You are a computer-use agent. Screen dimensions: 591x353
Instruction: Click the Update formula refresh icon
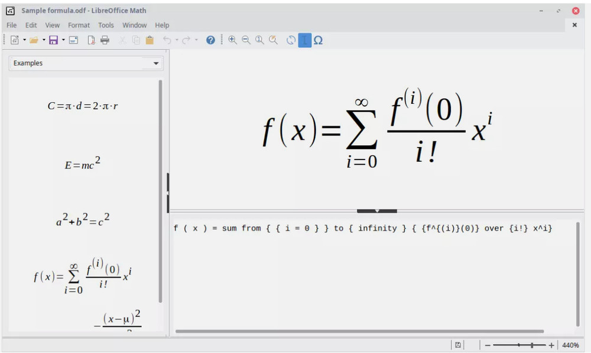click(291, 40)
